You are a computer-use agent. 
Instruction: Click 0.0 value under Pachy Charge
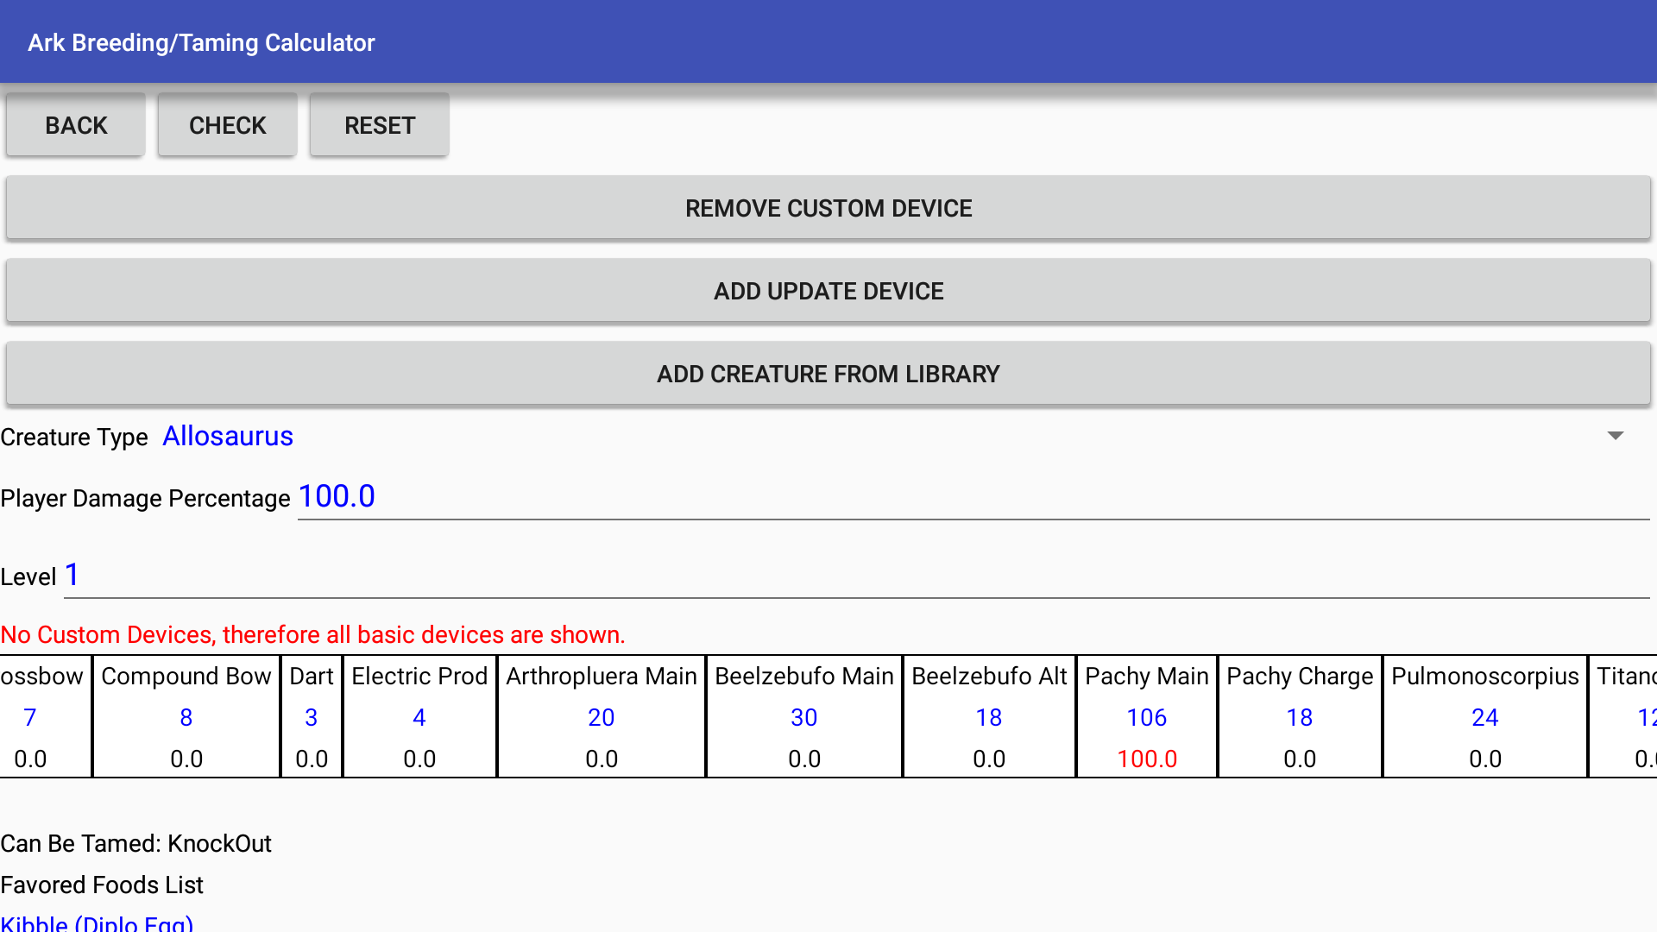coord(1300,759)
